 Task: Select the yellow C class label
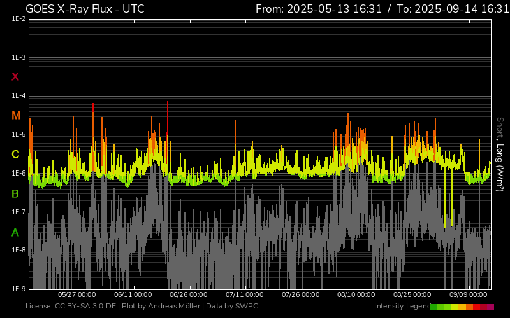coord(15,155)
